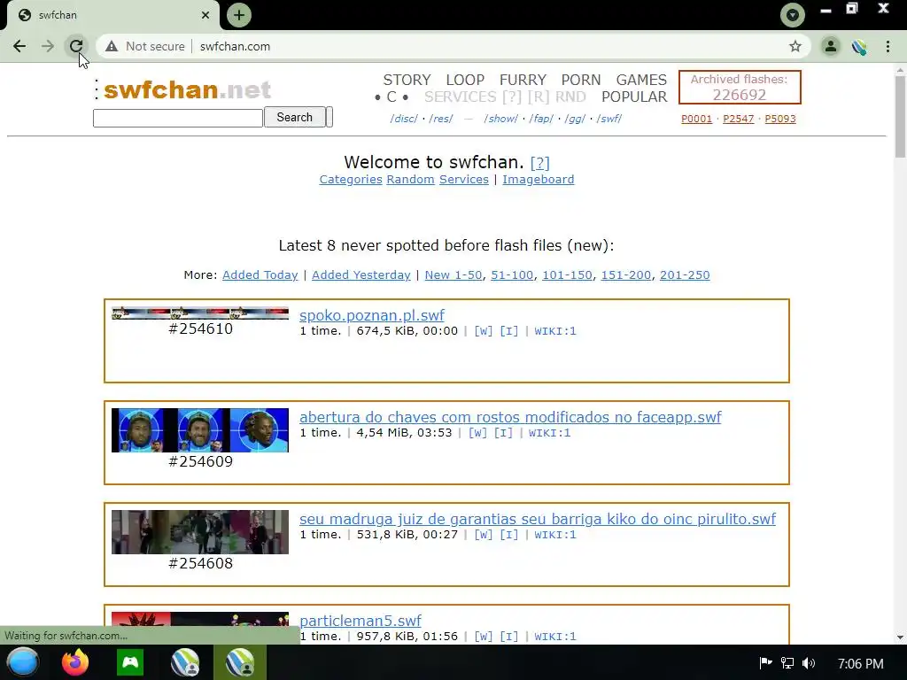The width and height of the screenshot is (907, 680).
Task: Open the seu madruga juiz flash link
Action: [x=538, y=519]
